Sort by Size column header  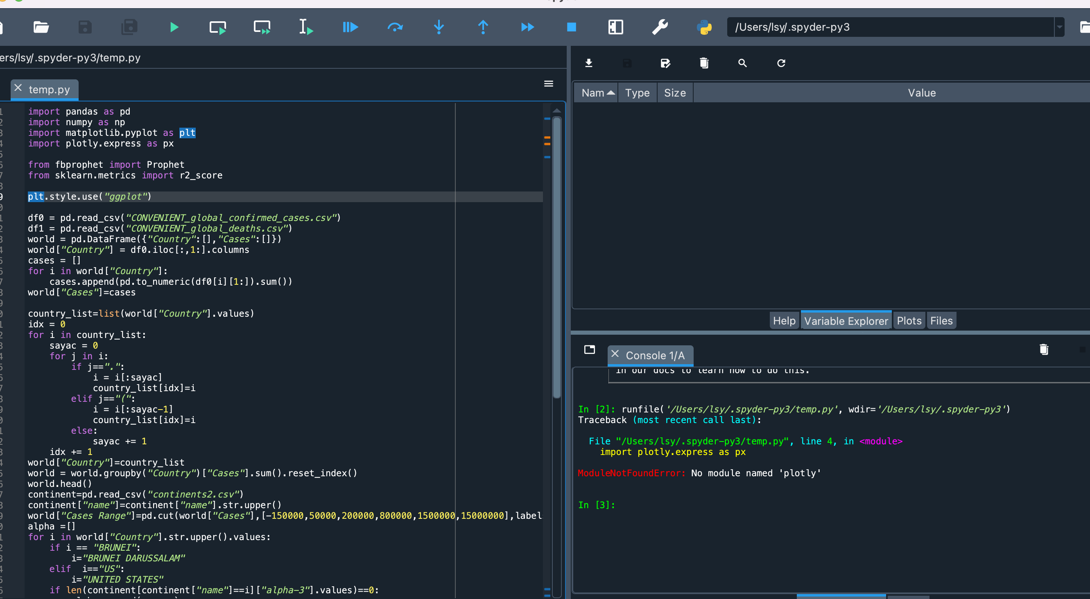point(675,93)
